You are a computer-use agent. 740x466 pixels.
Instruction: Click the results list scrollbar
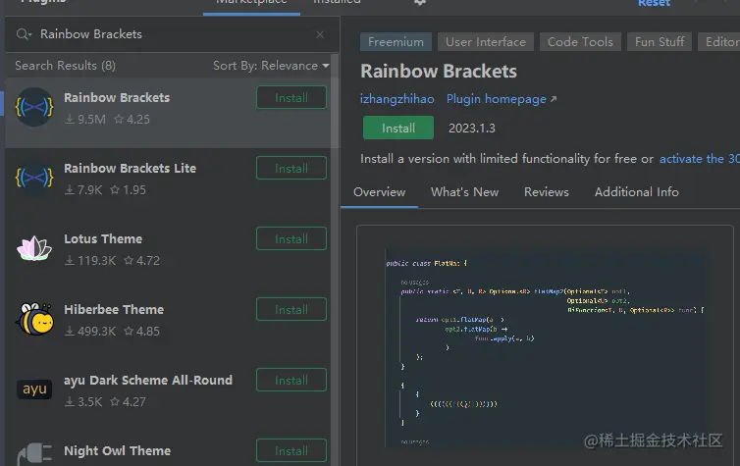coord(335,259)
